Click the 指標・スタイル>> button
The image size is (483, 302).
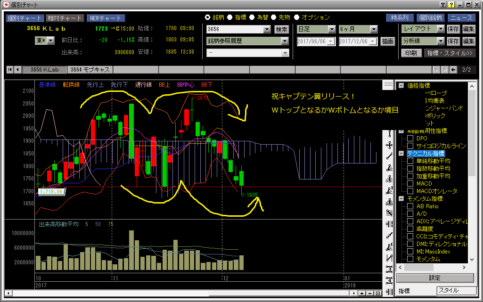(450, 53)
